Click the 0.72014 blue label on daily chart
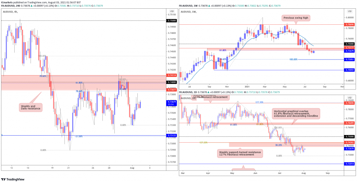Screen dimensions: 357x183 pyautogui.click(x=349, y=164)
